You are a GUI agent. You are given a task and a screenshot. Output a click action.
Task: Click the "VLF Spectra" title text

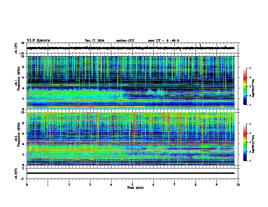point(38,41)
